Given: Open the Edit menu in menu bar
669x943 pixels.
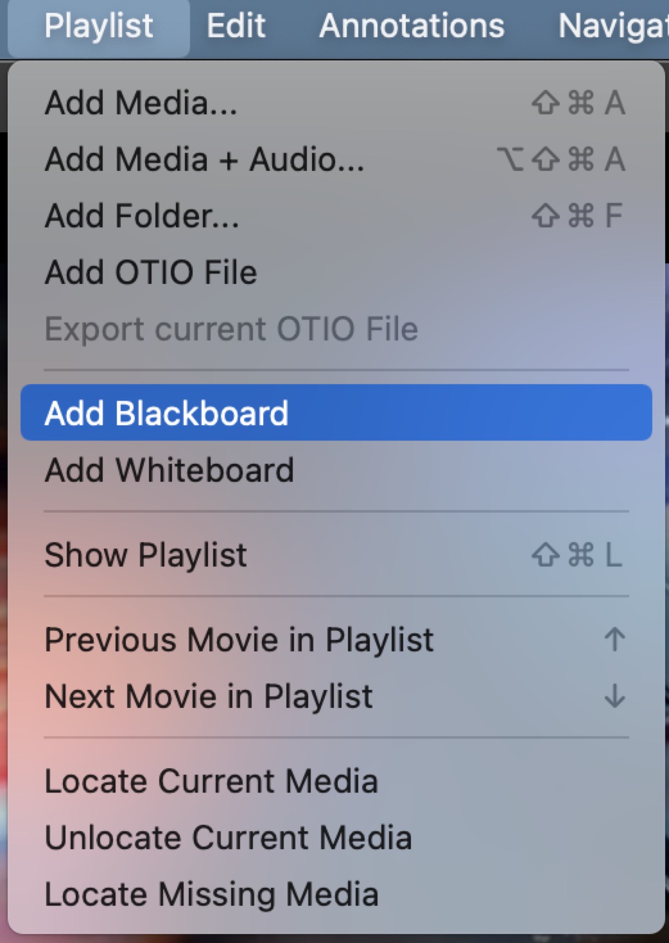Looking at the screenshot, I should pos(236,27).
